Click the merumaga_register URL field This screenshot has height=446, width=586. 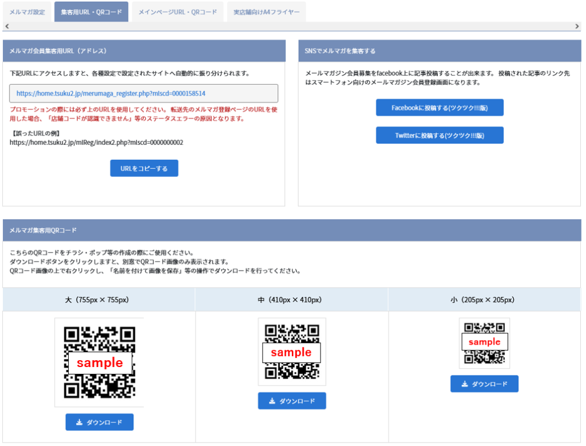pos(144,93)
